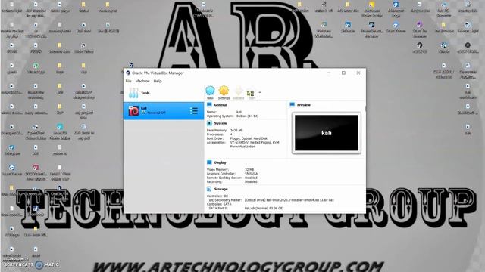
Task: Click the kali VM's swirl OS icon
Action: pos(133,111)
